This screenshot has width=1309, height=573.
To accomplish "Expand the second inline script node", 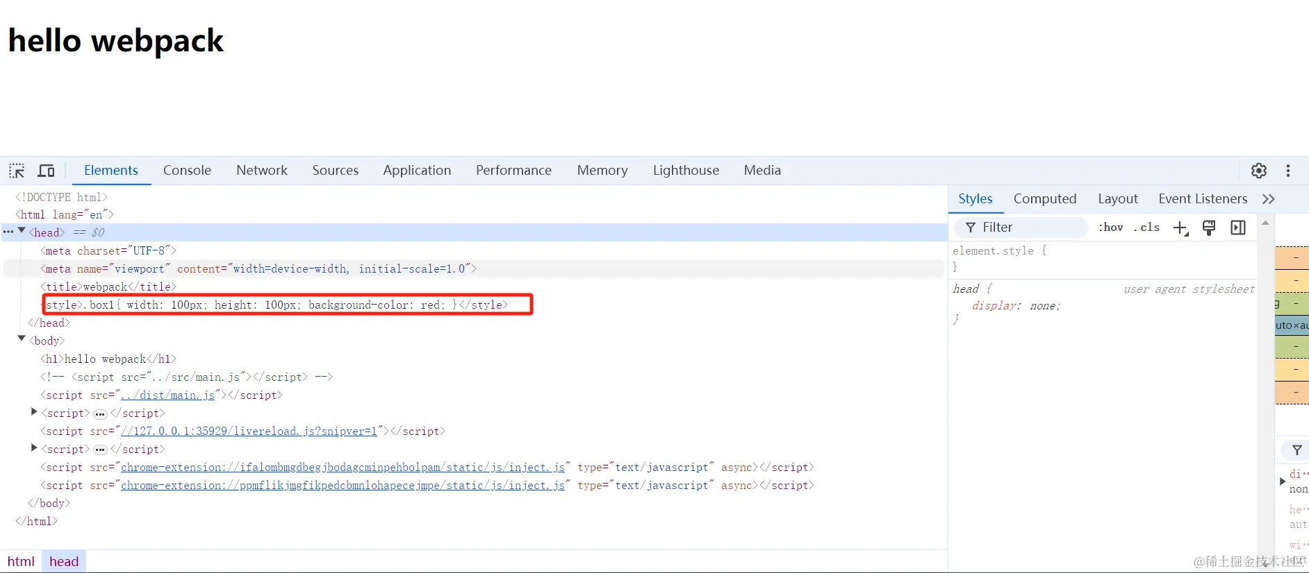I will coord(34,448).
